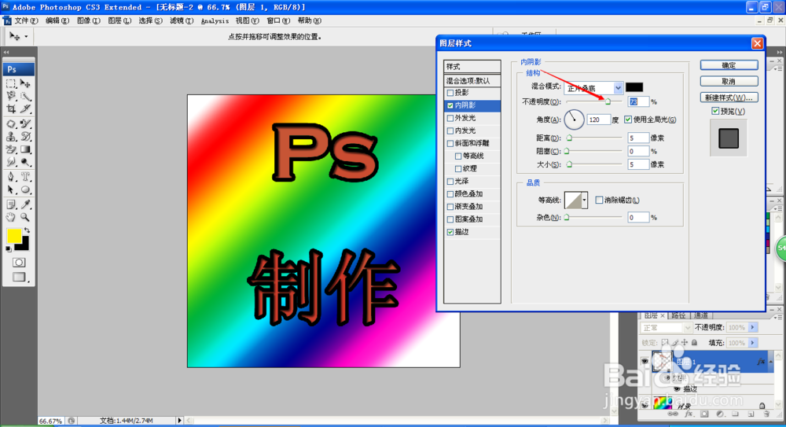This screenshot has width=786, height=427.
Task: Select the Brush tool
Action: [25, 123]
